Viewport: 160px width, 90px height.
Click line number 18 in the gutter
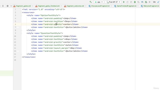pyautogui.click(x=15, y=60)
